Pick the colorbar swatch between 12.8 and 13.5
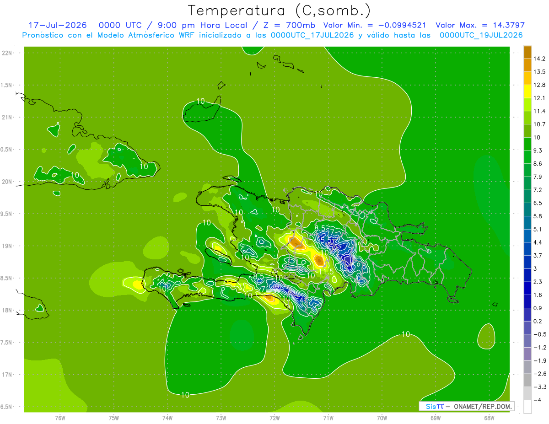 point(527,78)
